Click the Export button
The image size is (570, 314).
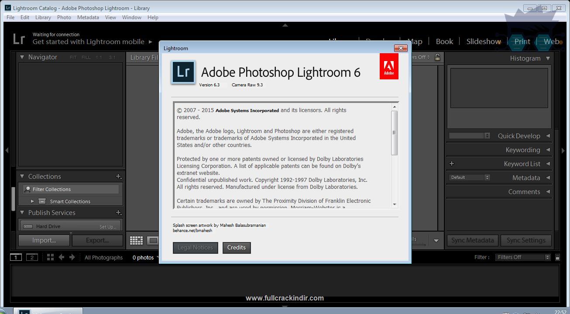click(97, 240)
